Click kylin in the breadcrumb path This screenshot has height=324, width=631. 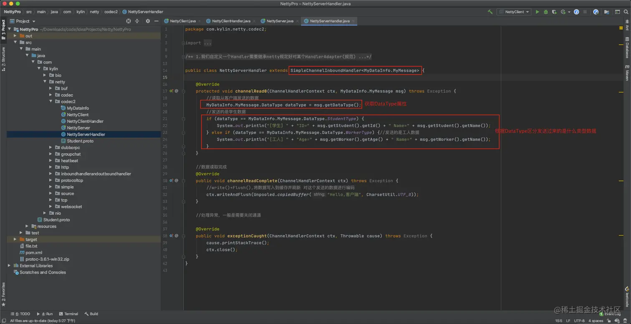[x=80, y=12]
